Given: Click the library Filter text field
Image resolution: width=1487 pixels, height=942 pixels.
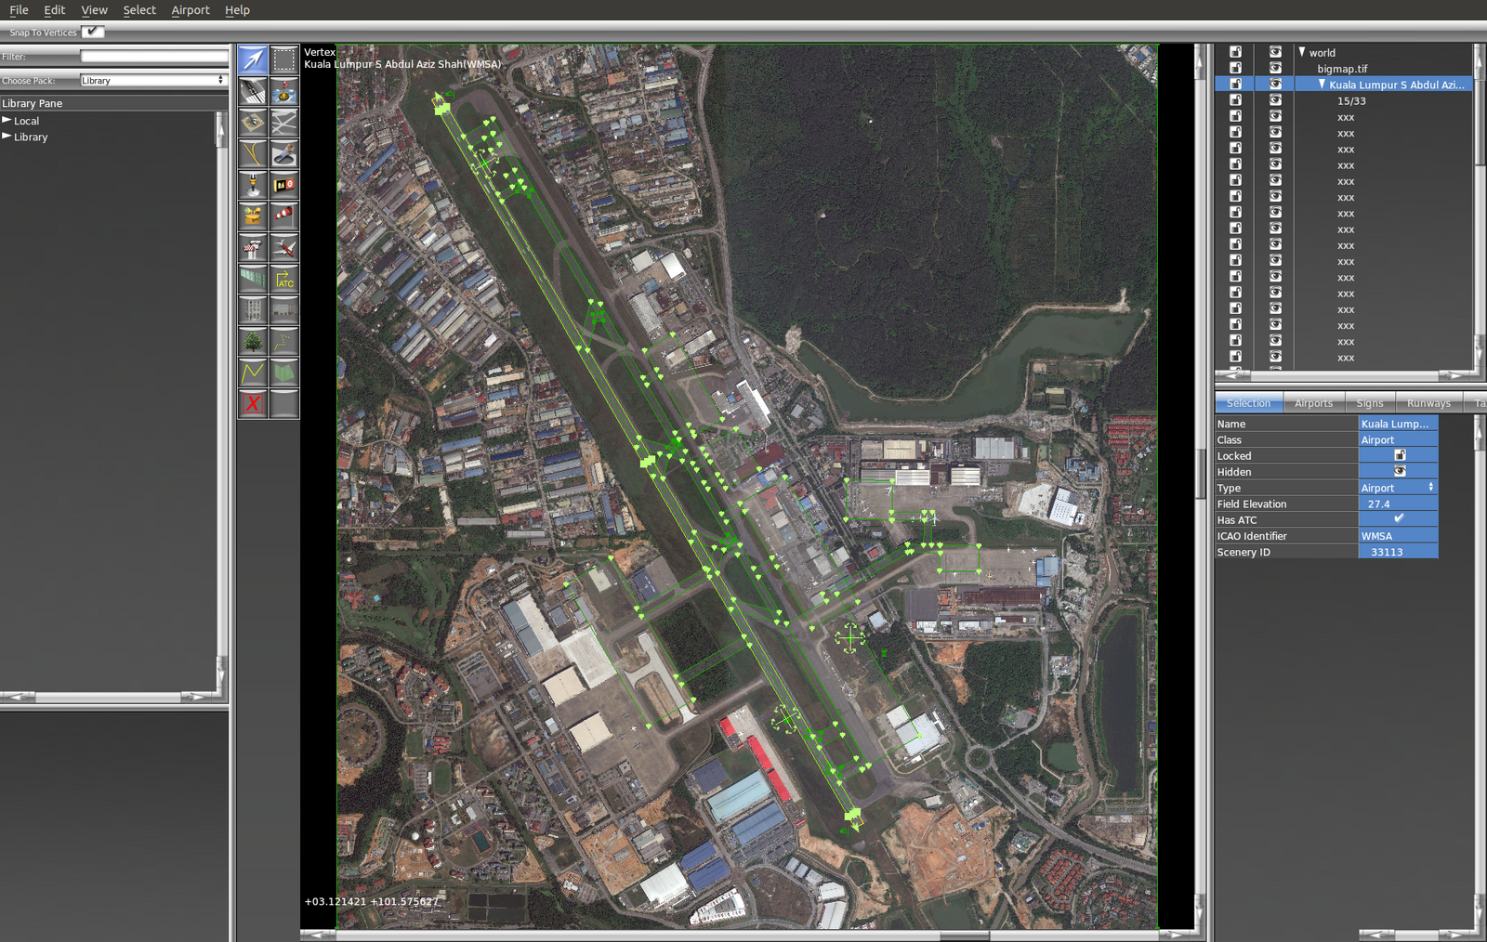Looking at the screenshot, I should [152, 57].
